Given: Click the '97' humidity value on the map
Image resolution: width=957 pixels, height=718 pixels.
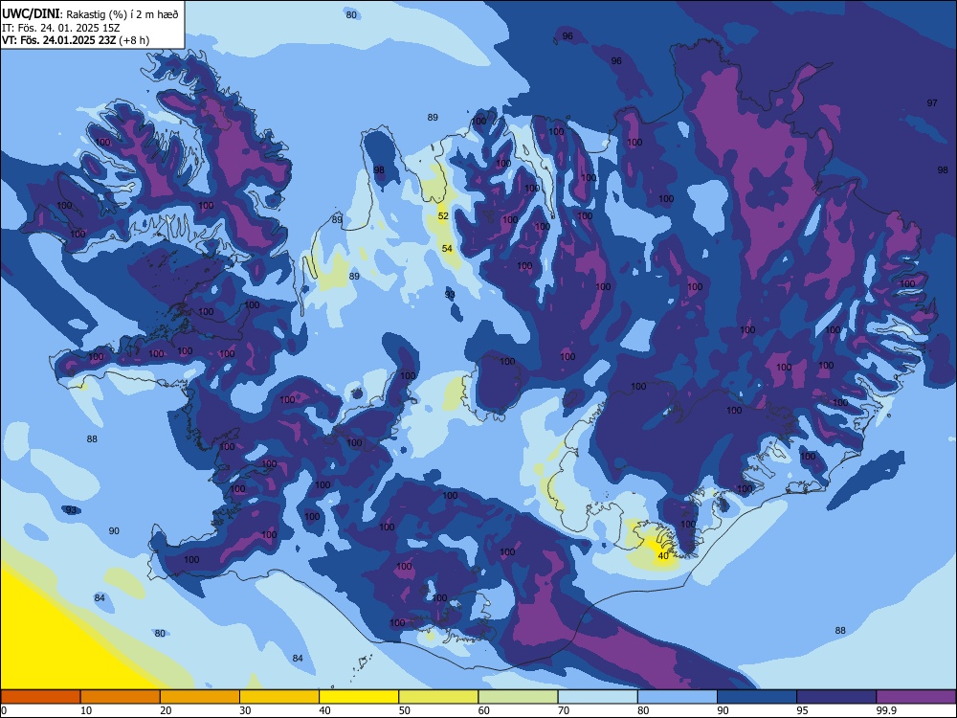Looking at the screenshot, I should point(932,103).
